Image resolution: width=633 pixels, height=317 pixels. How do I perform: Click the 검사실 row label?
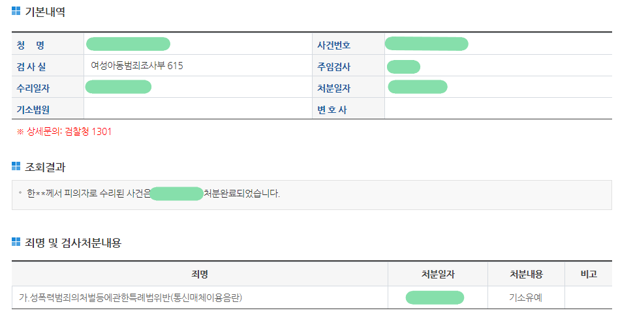[31, 67]
